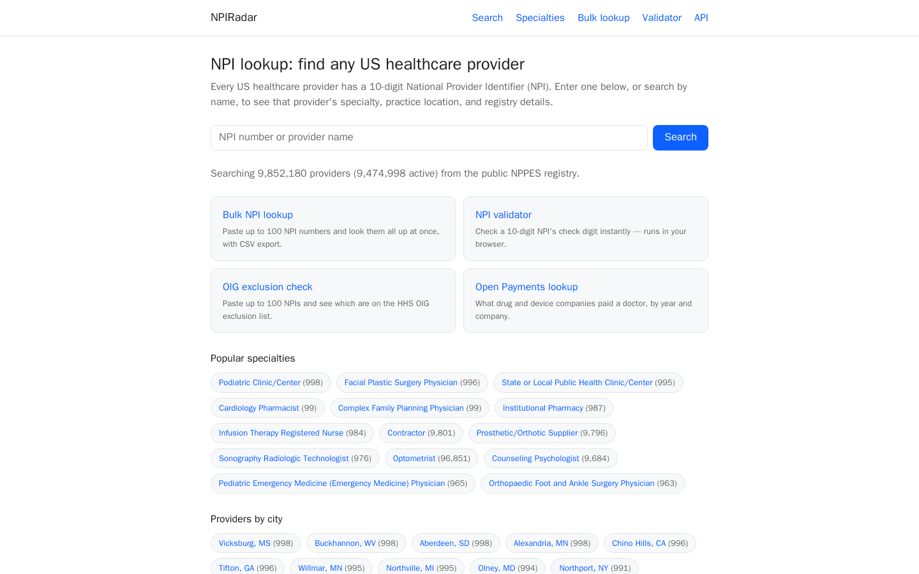Open Validator in the top navigation
Viewport: 919px width, 574px height.
[662, 18]
